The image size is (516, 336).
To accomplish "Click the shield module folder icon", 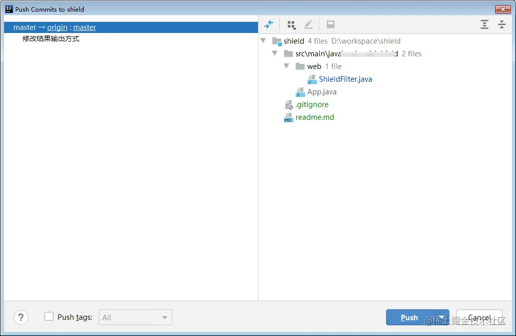I will (277, 42).
